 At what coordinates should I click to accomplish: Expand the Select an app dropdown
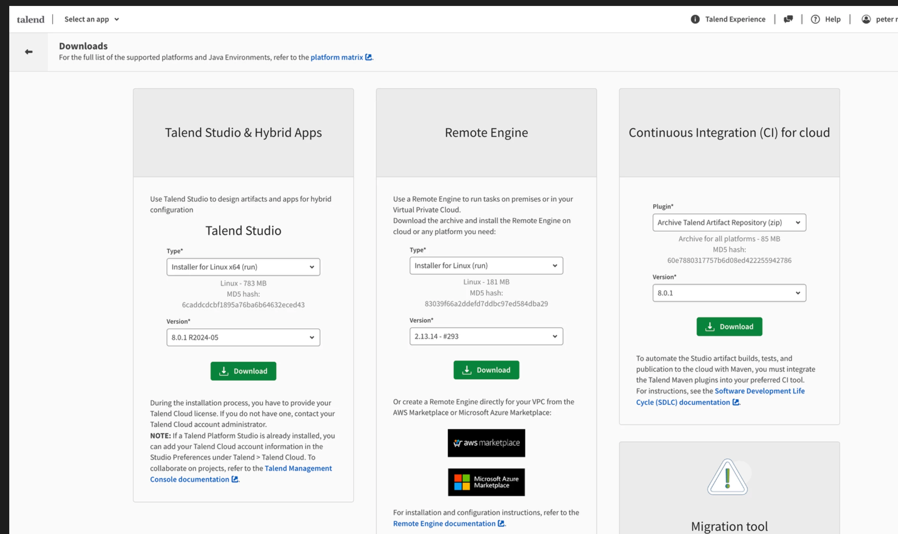coord(92,19)
